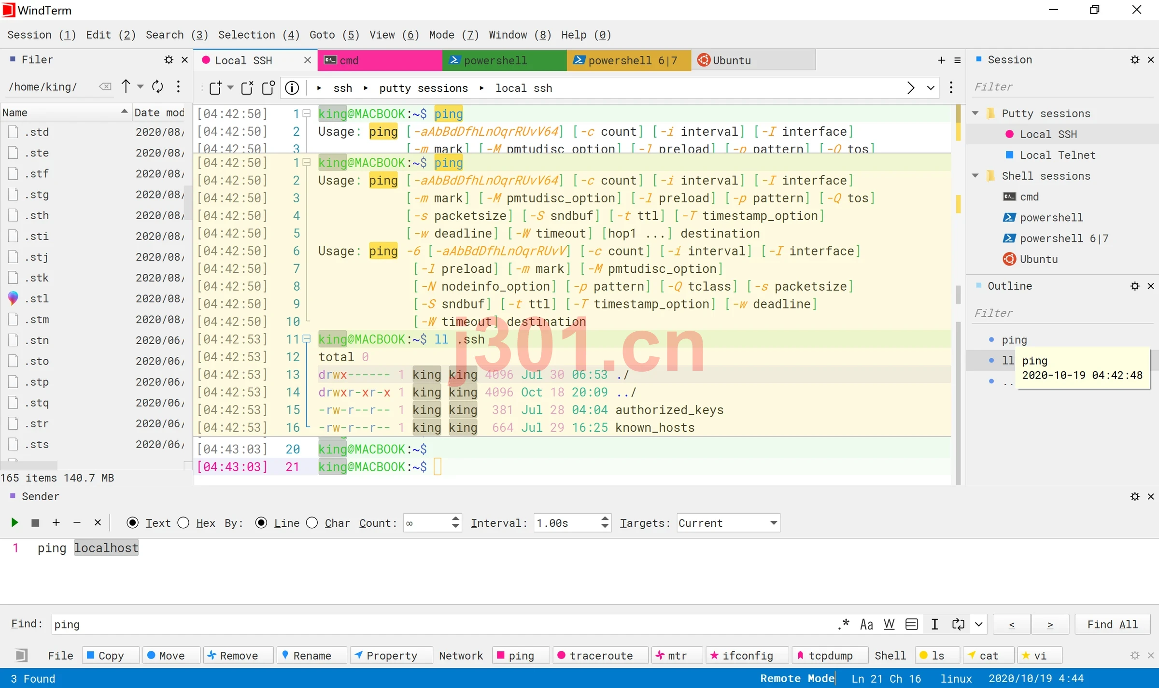Open terminal toolbar more options
Viewport: 1159px width, 688px height.
[951, 87]
